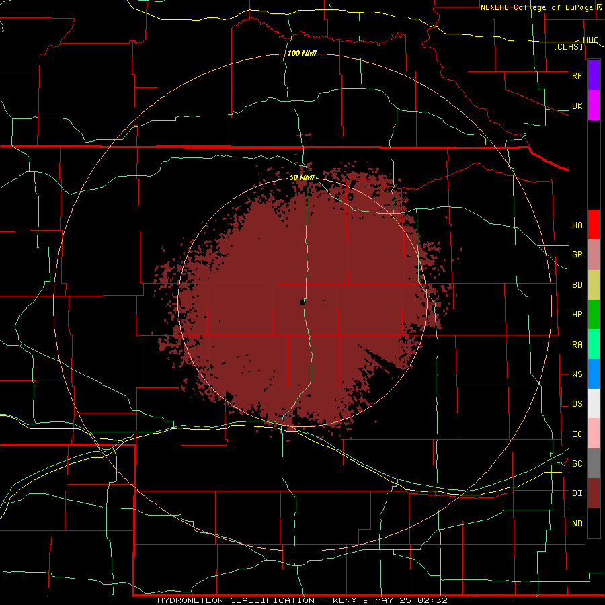Select the light pink IC swatch
Screen dimensions: 605x605
(x=594, y=434)
